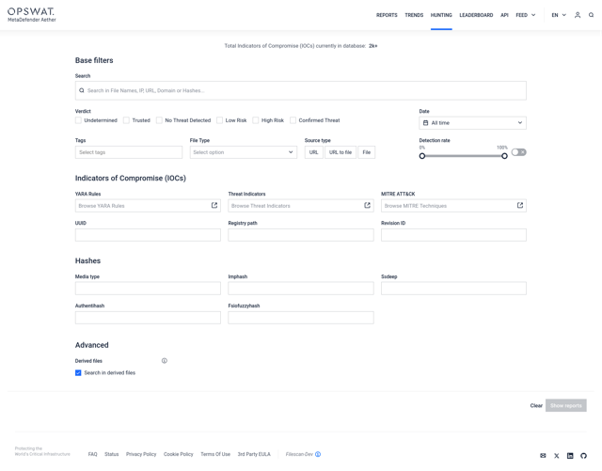Expand the EN language selector
This screenshot has height=471, width=602.
pos(559,15)
